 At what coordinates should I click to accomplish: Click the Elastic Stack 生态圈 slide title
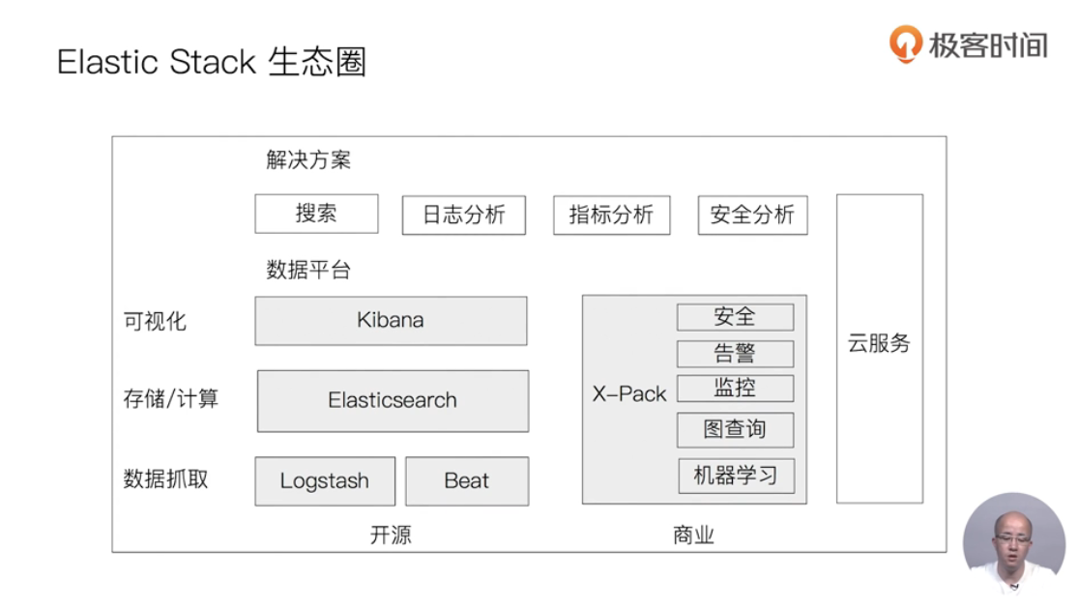pos(212,63)
